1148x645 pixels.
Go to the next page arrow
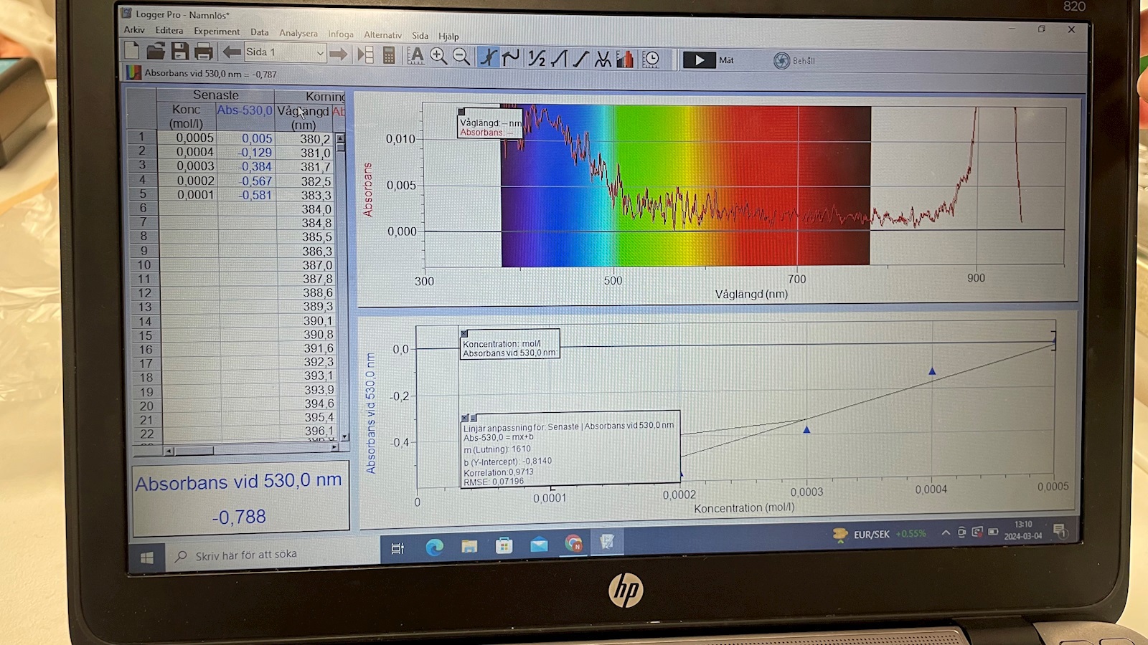338,54
